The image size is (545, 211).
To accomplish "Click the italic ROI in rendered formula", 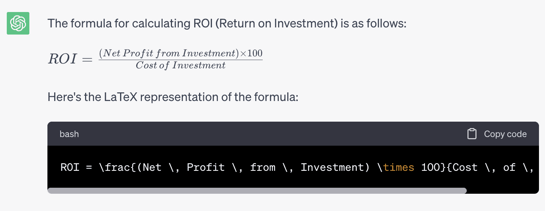I will click(62, 59).
